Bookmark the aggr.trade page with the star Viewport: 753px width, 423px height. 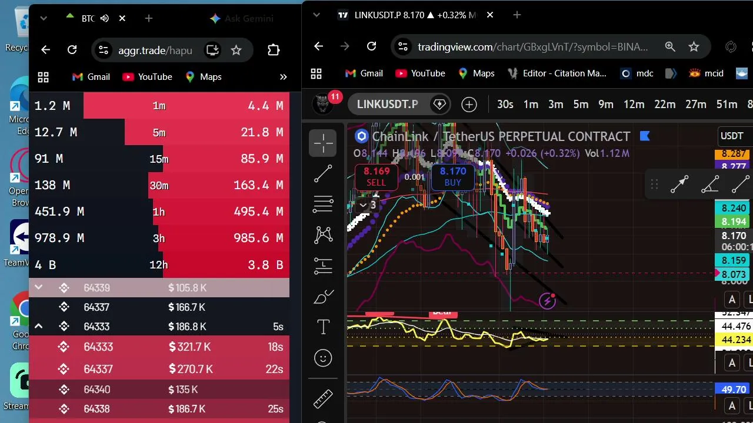click(236, 50)
